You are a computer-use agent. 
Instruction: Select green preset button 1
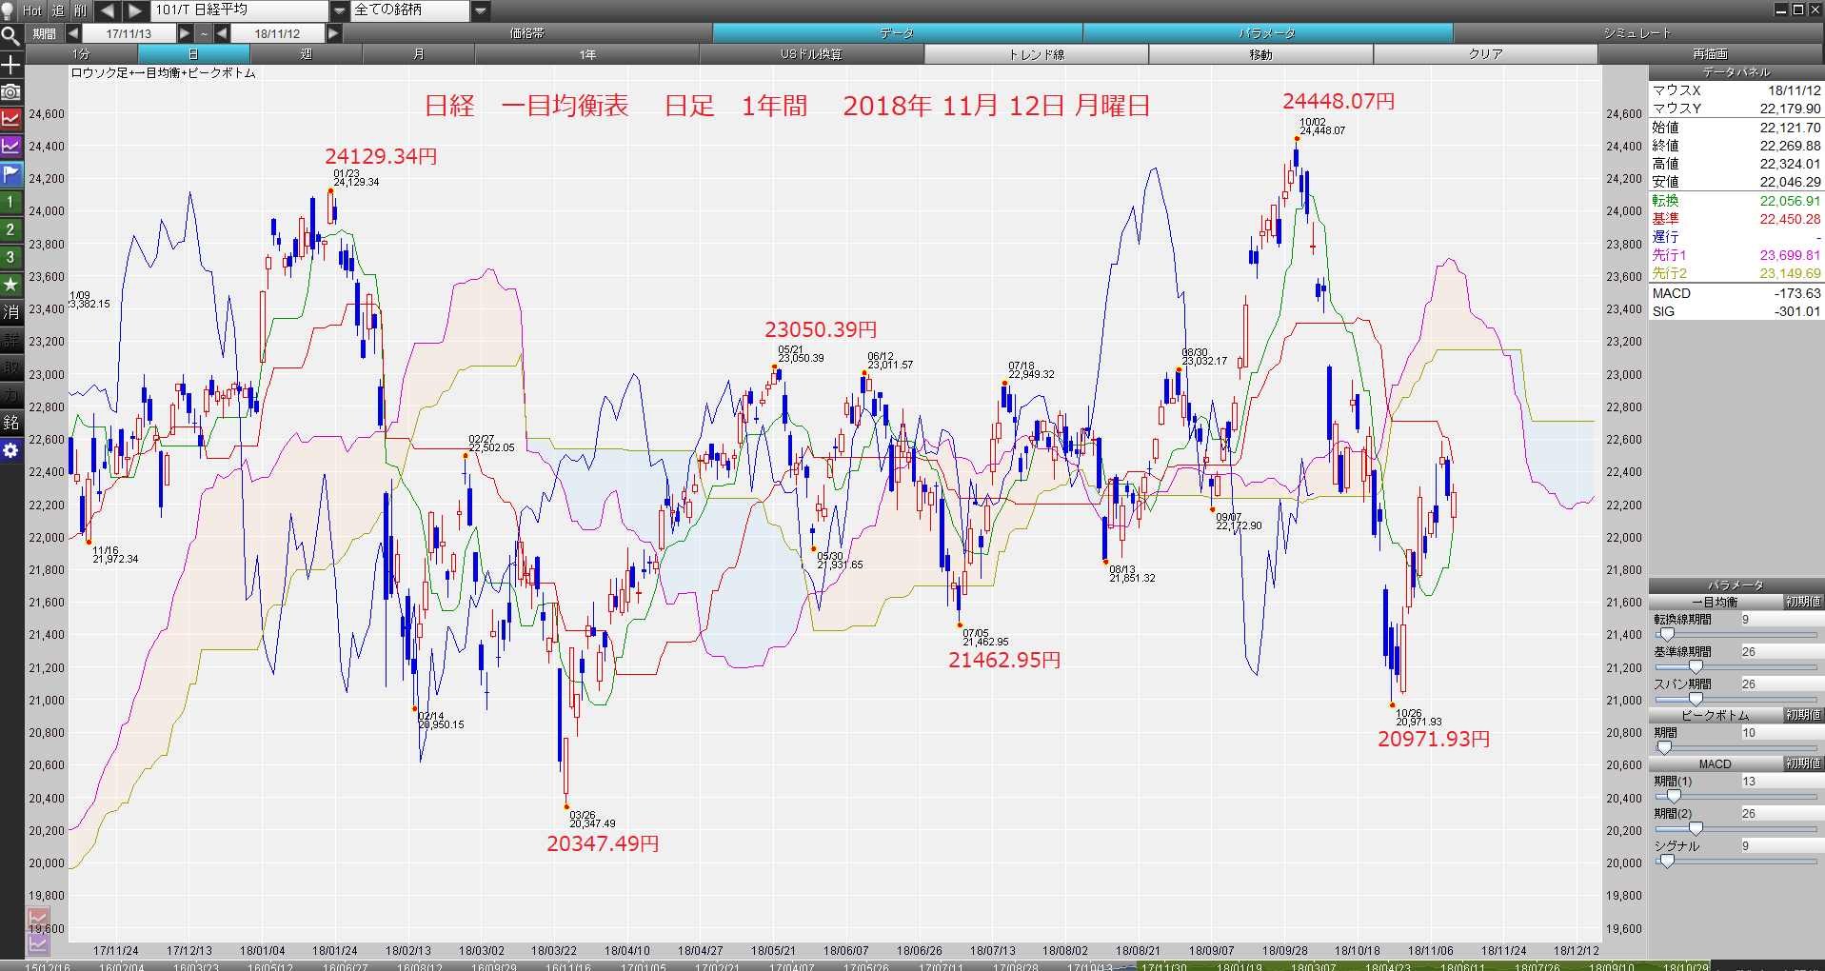pos(10,202)
